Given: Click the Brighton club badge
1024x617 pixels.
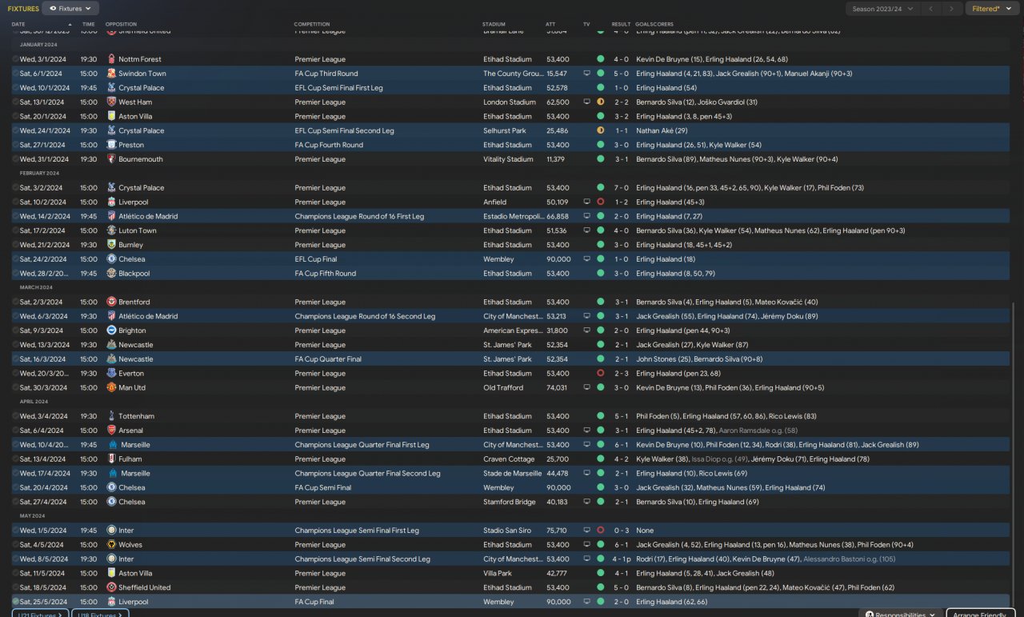Looking at the screenshot, I should pyautogui.click(x=111, y=331).
